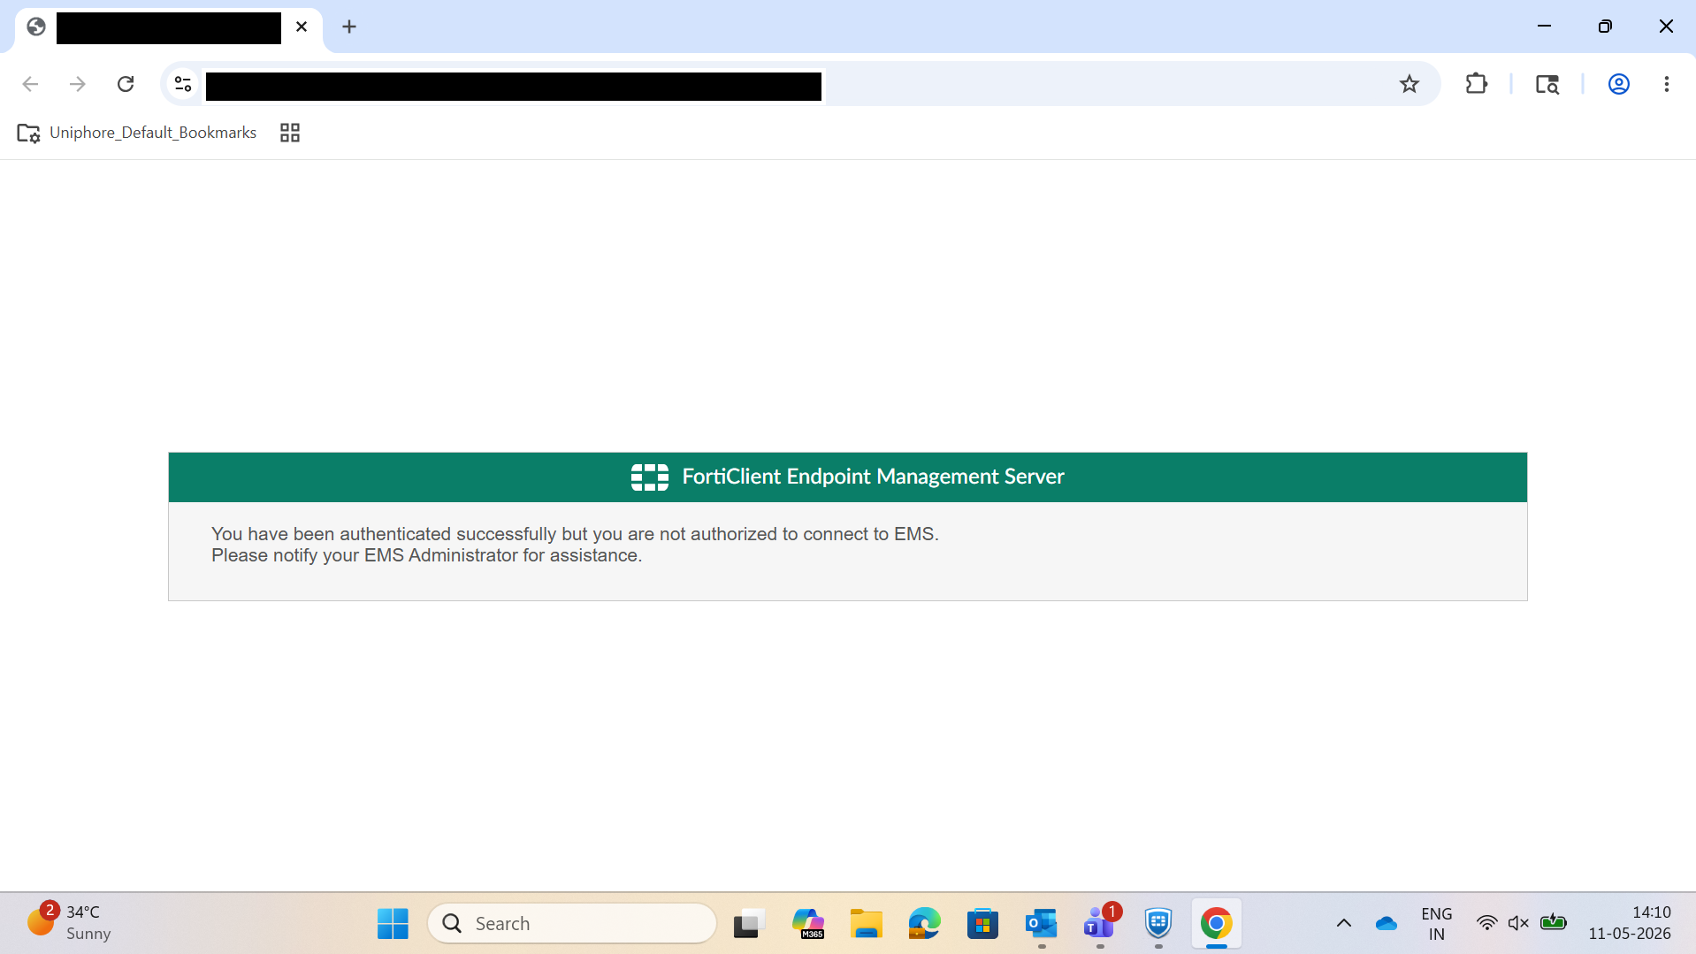
Task: Open Microsoft Teams from the taskbar
Action: (1100, 924)
